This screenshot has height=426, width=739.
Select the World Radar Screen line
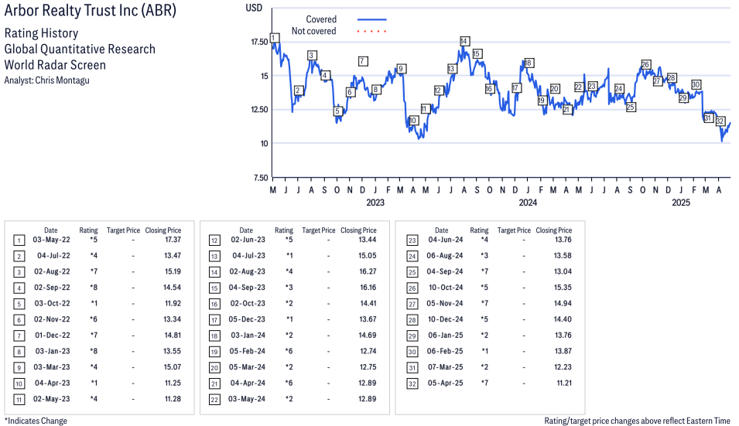coord(55,65)
